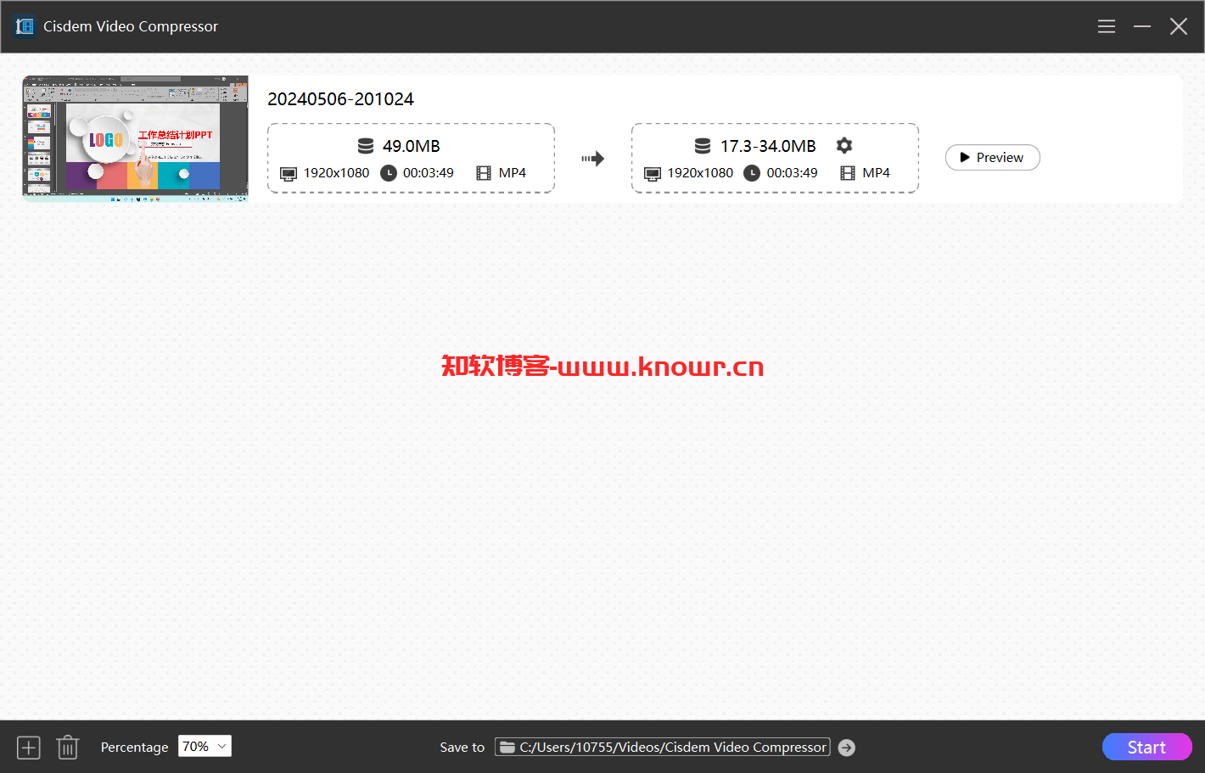The height and width of the screenshot is (773, 1205).
Task: Preview the compressed video
Action: click(993, 157)
